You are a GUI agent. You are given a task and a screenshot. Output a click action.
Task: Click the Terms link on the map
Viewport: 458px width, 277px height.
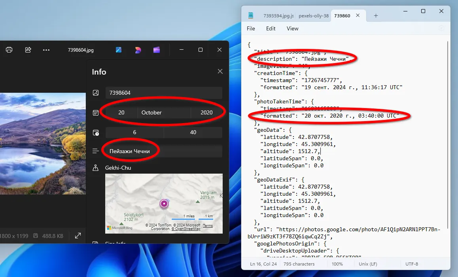208,226
